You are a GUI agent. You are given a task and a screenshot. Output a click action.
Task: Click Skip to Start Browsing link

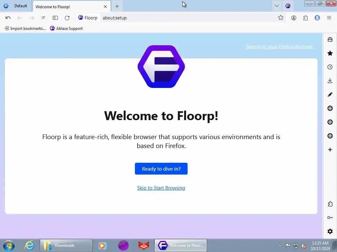tap(161, 188)
